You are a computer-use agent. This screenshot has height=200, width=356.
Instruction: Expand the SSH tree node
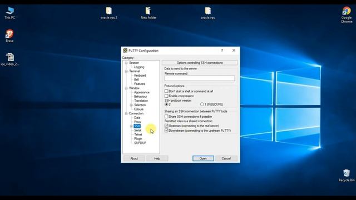131,126
